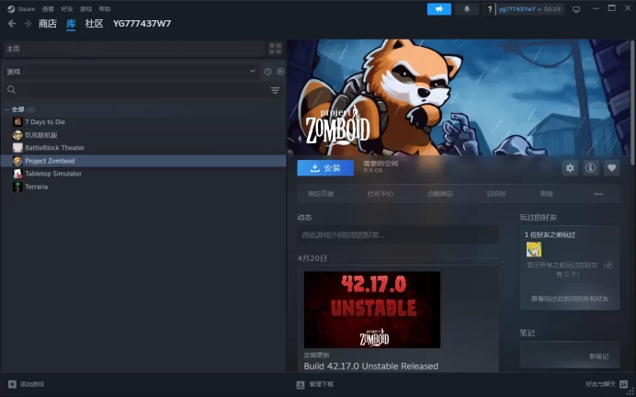The image size is (636, 397).
Task: Show ready-to-play games only icon
Action: tap(280, 72)
